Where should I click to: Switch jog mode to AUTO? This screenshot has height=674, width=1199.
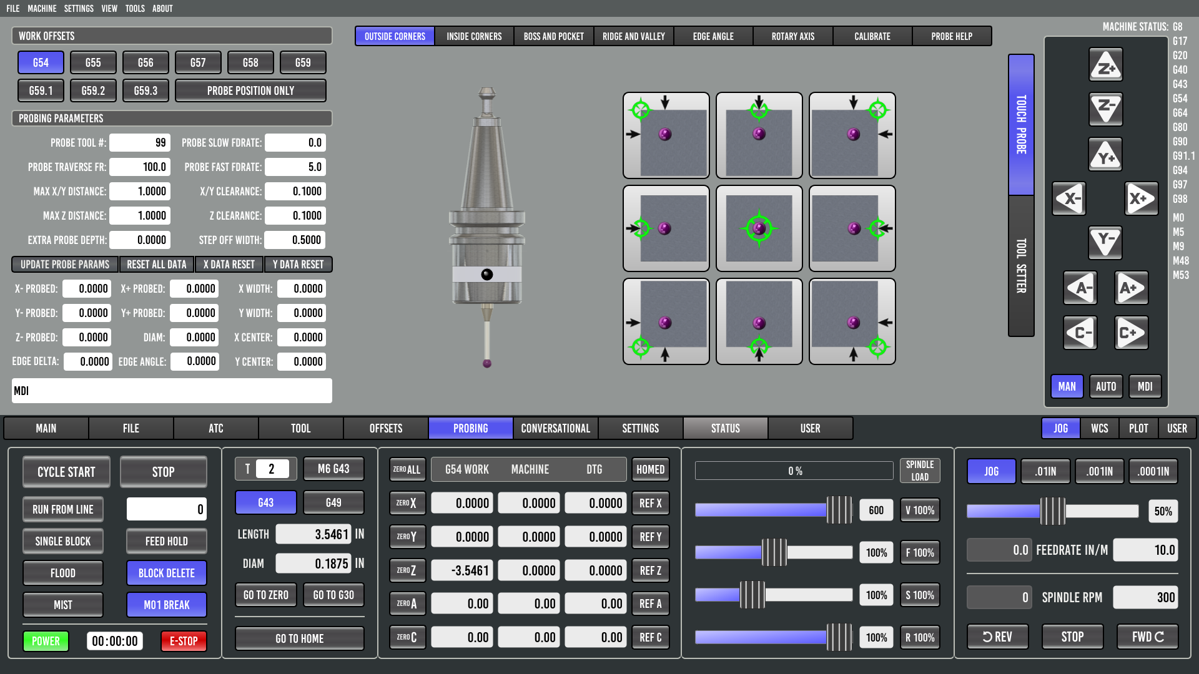1105,386
